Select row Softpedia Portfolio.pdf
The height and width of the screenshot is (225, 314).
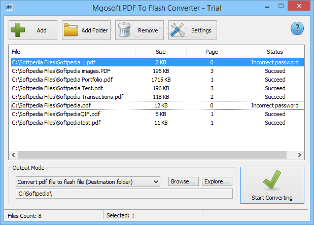tap(157, 80)
